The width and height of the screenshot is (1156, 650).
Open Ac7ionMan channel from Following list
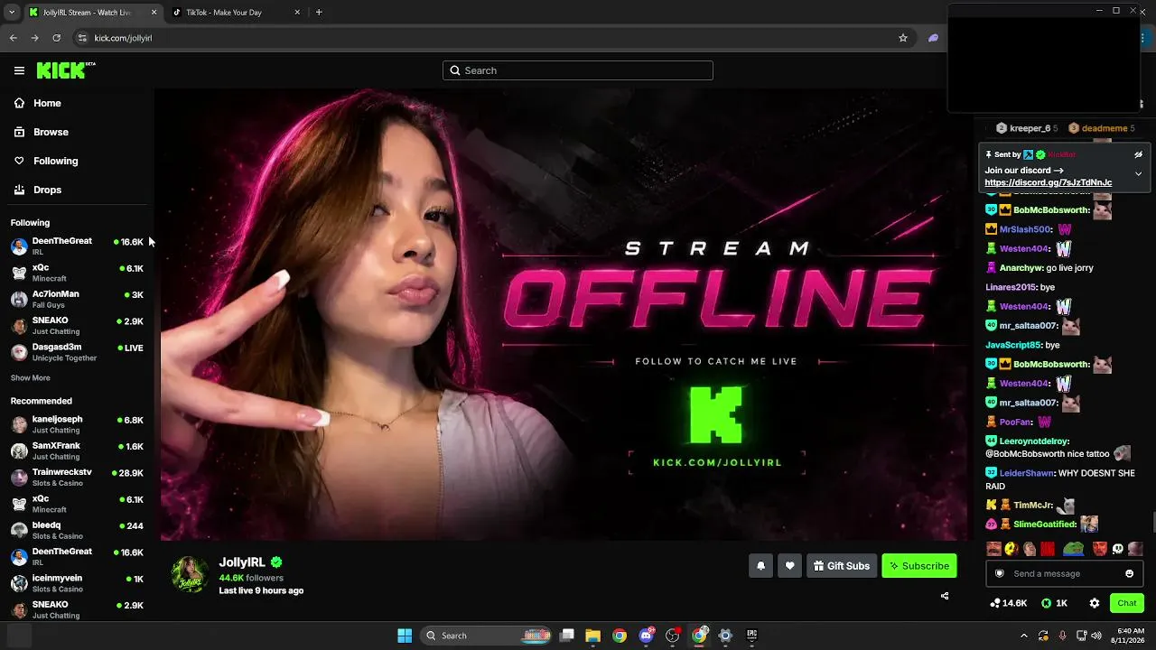point(77,299)
